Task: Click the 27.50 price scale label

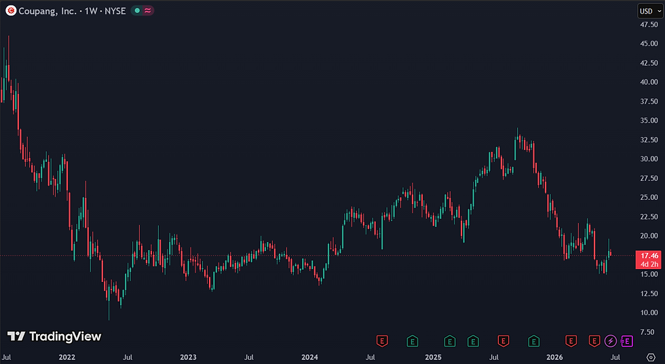Action: pos(649,178)
